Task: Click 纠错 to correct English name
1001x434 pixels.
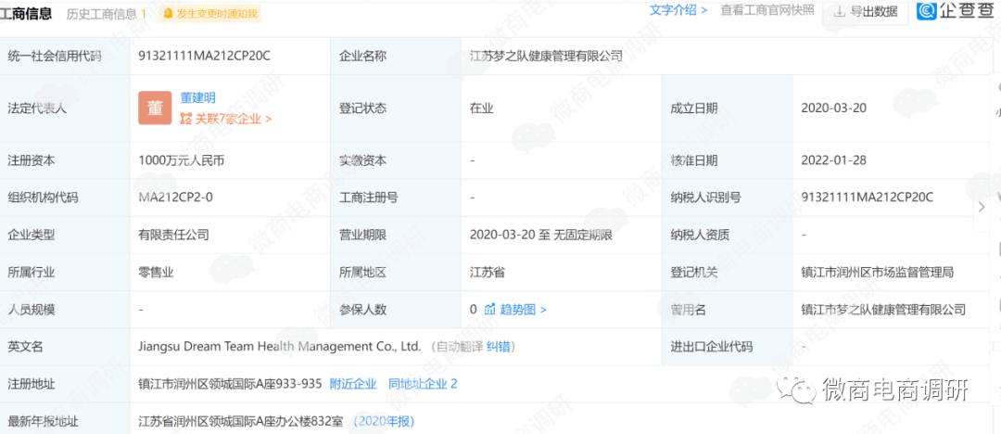Action: pyautogui.click(x=498, y=347)
